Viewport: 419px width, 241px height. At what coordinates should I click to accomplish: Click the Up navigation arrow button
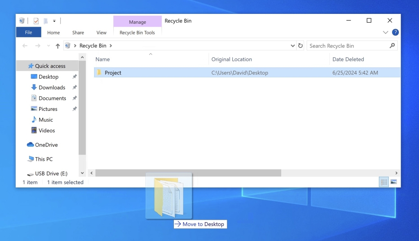coord(57,45)
